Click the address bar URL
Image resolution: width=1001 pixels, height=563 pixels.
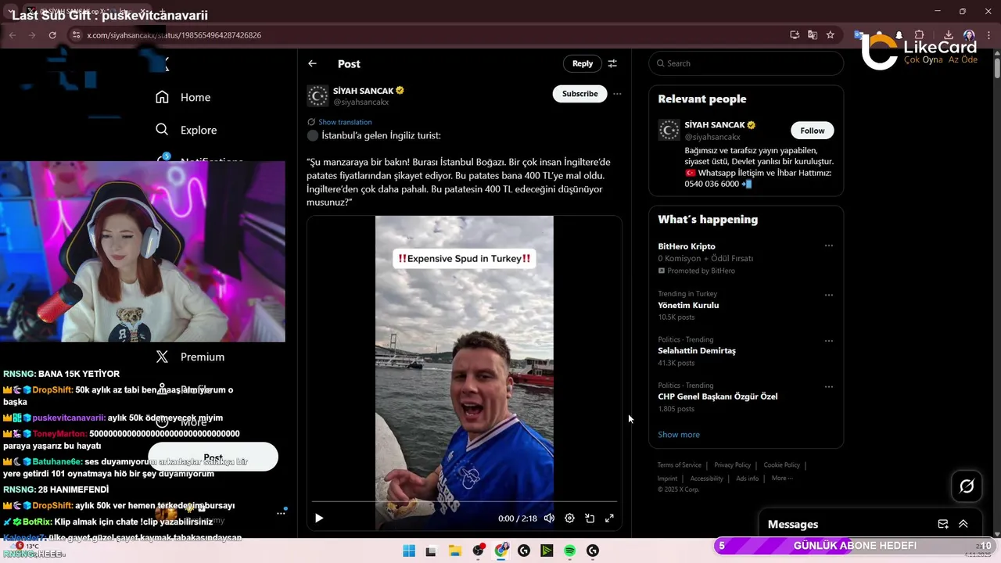(174, 35)
